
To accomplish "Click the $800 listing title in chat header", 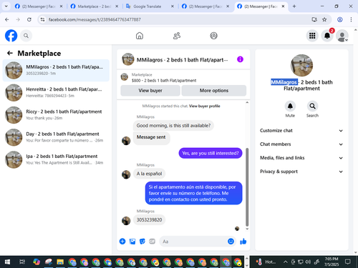I will click(x=164, y=81).
